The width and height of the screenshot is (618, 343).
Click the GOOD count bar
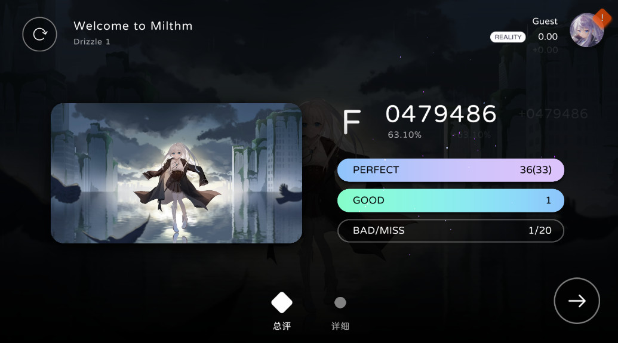coord(450,200)
